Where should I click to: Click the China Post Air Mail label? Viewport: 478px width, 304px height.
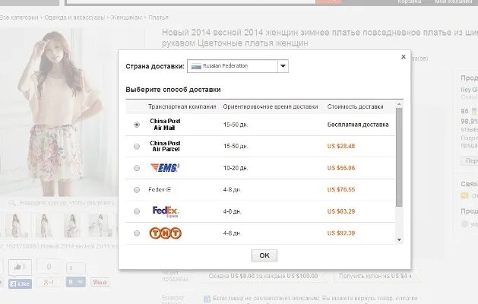coord(165,125)
